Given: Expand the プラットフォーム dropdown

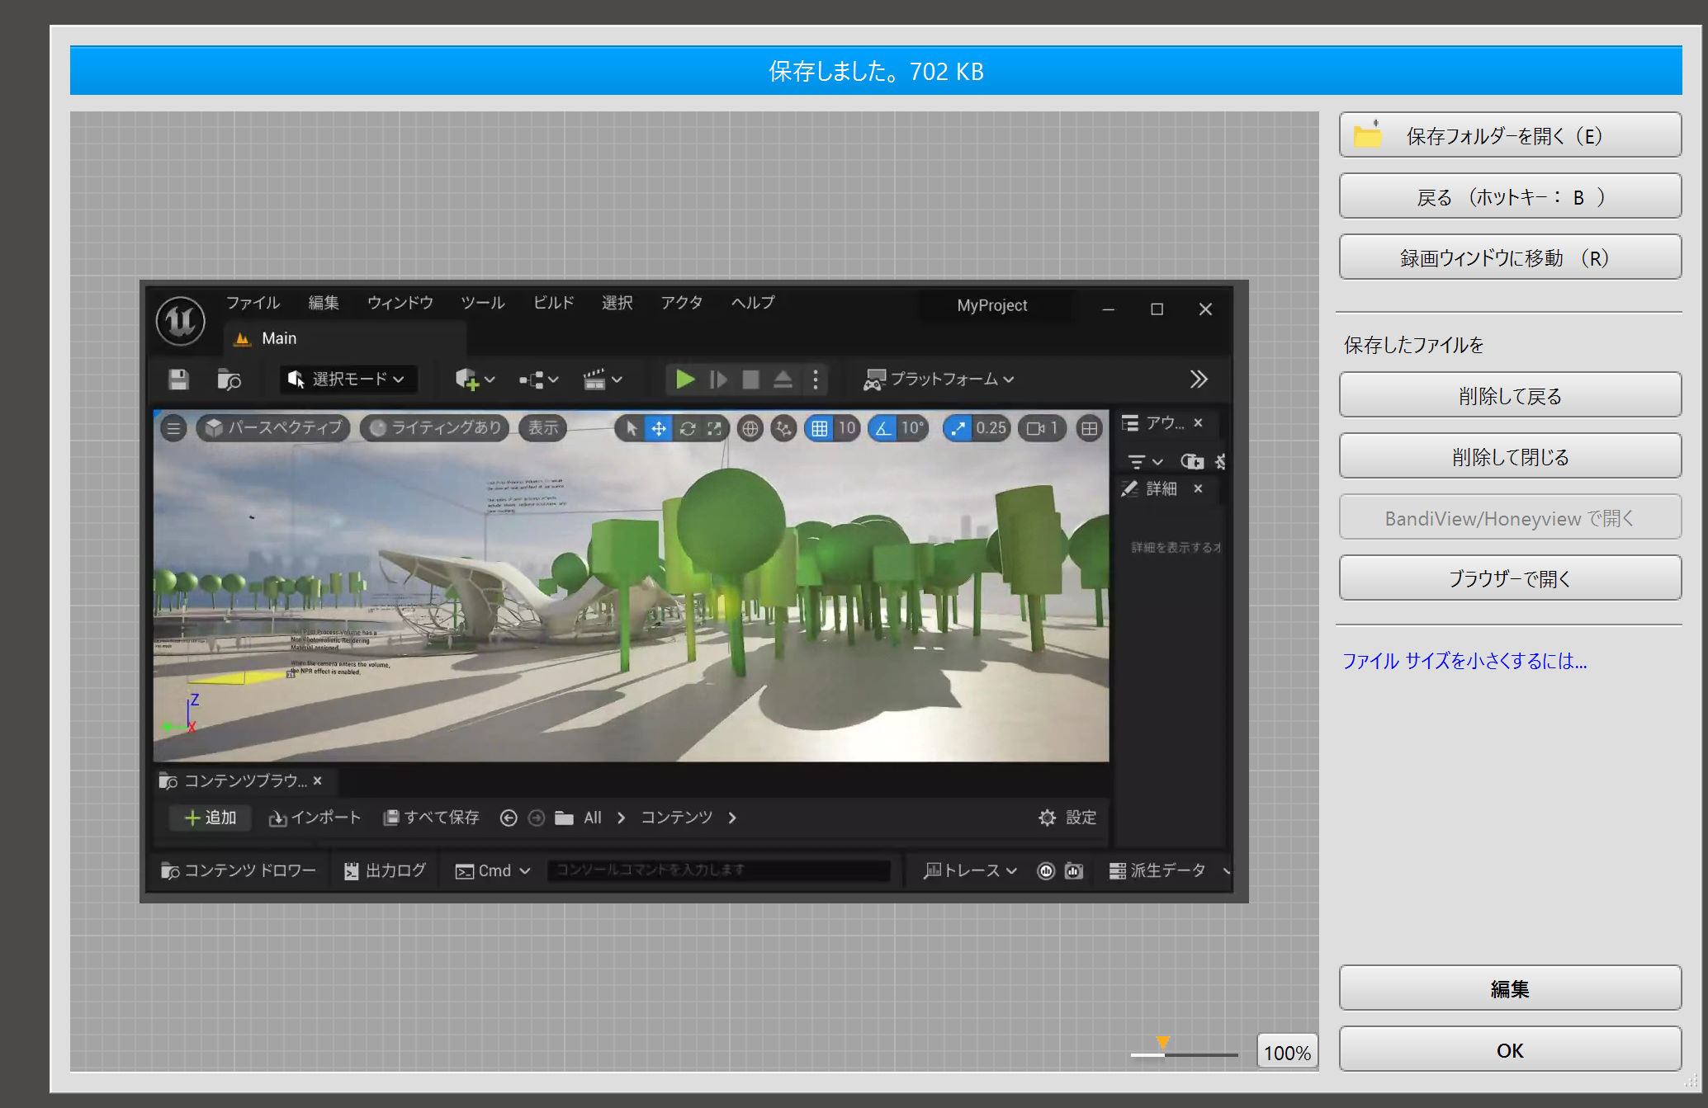Looking at the screenshot, I should point(939,380).
